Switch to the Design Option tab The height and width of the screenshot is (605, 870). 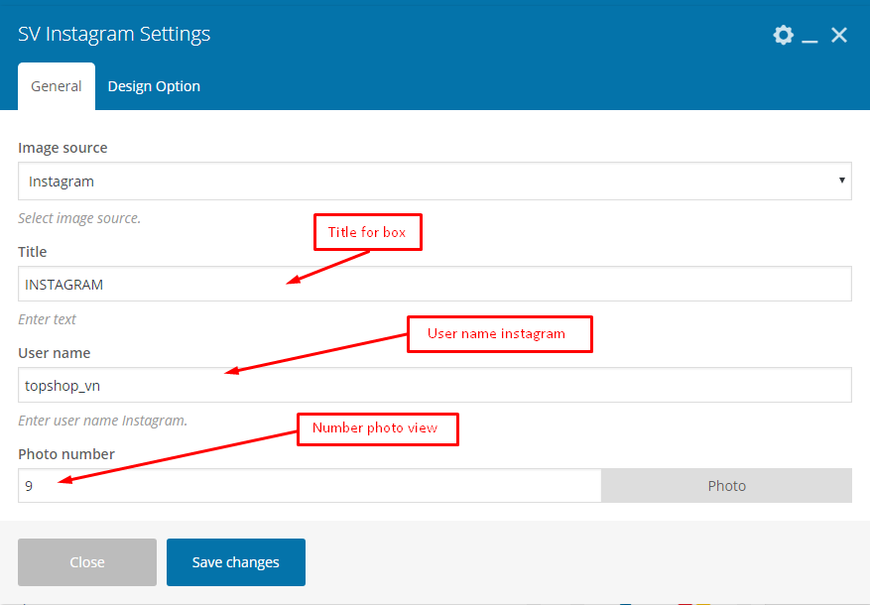tap(154, 86)
